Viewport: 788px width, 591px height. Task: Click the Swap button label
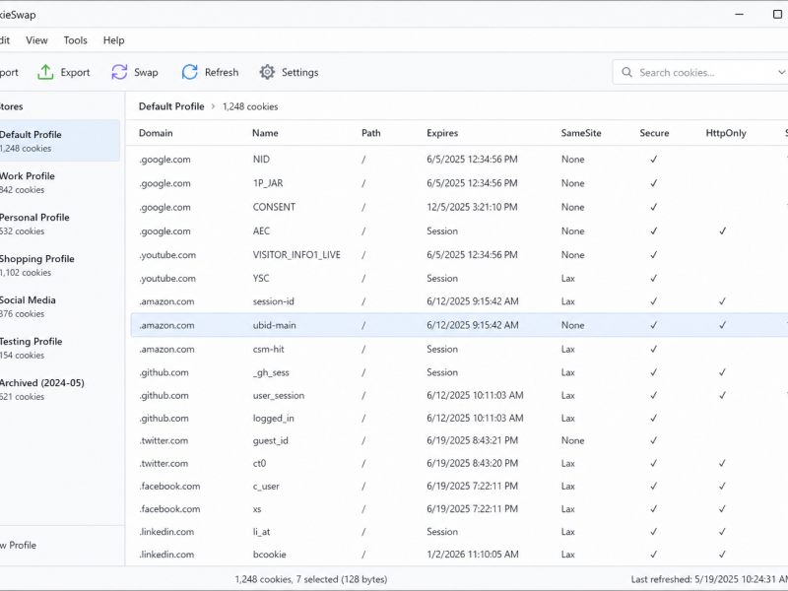point(146,72)
